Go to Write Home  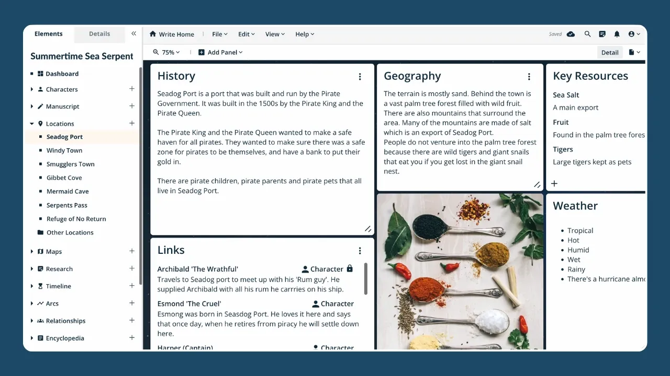click(x=172, y=34)
